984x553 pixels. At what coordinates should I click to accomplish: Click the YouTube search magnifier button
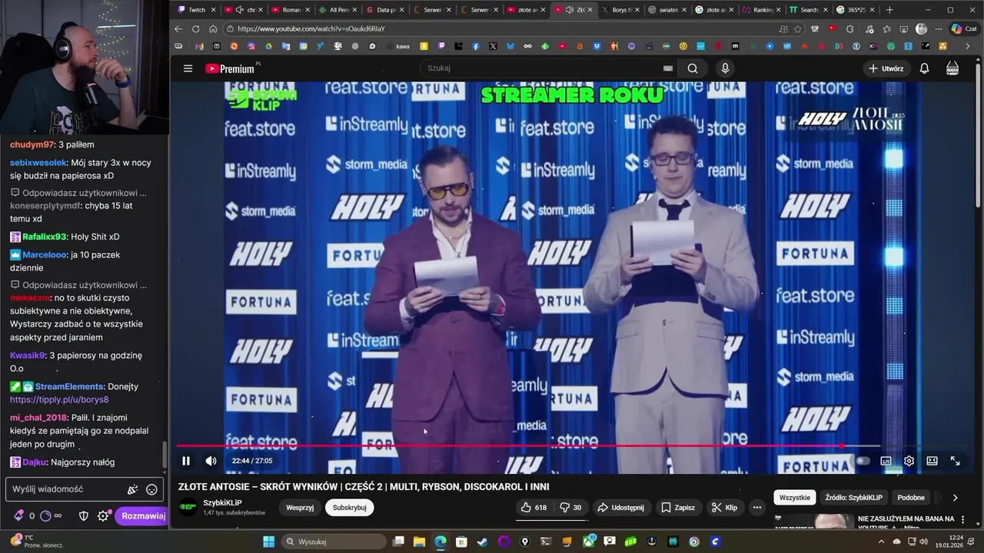click(x=693, y=68)
